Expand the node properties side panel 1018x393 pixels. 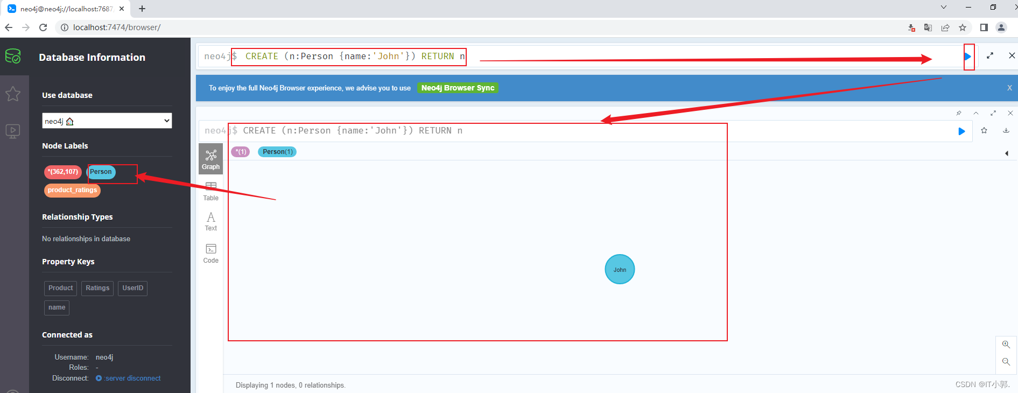[x=1007, y=153]
